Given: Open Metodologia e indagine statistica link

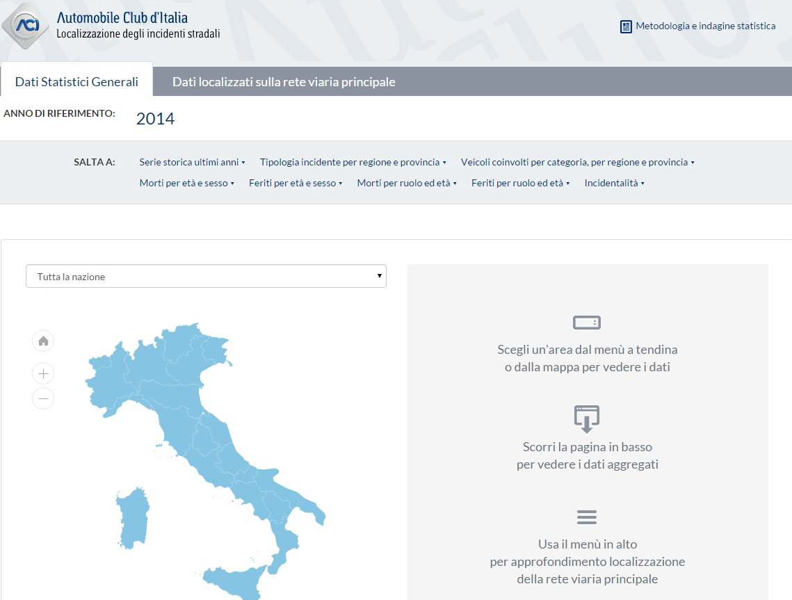Looking at the screenshot, I should tap(705, 26).
